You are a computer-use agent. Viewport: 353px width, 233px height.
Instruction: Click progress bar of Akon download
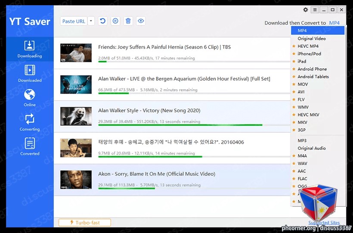[194, 188]
